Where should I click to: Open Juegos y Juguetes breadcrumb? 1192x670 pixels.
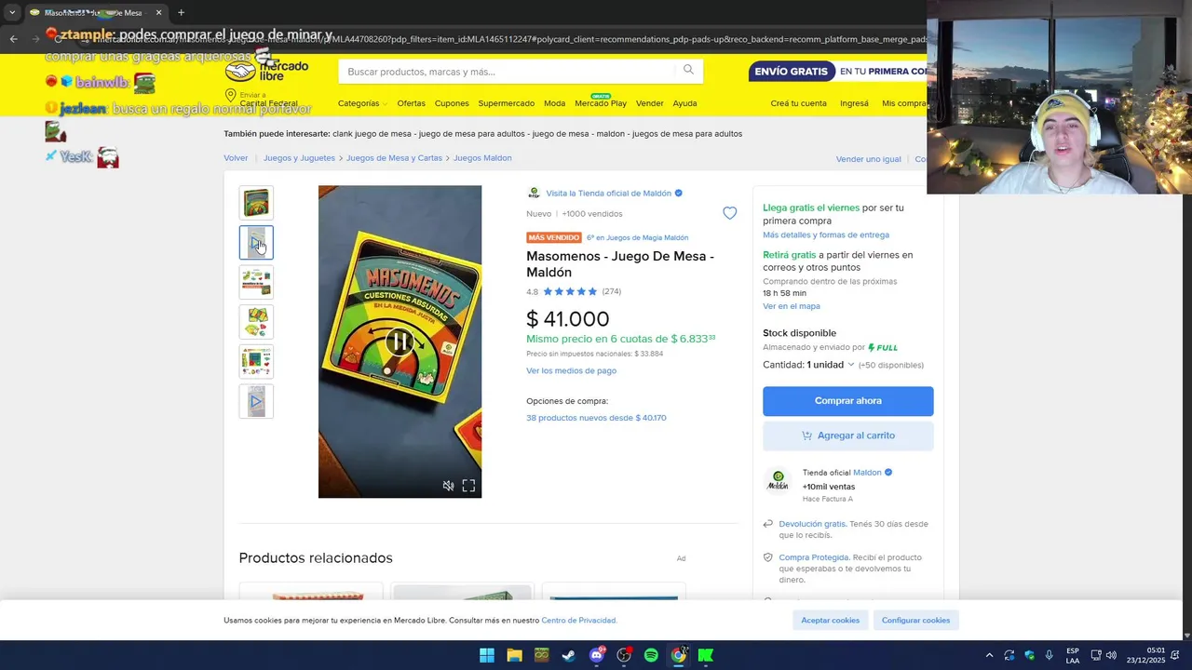[299, 158]
